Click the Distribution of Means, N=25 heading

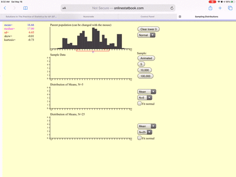67,114
